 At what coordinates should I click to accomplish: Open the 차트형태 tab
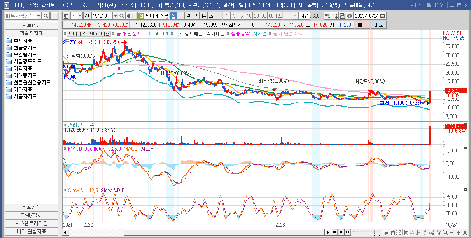click(x=32, y=25)
